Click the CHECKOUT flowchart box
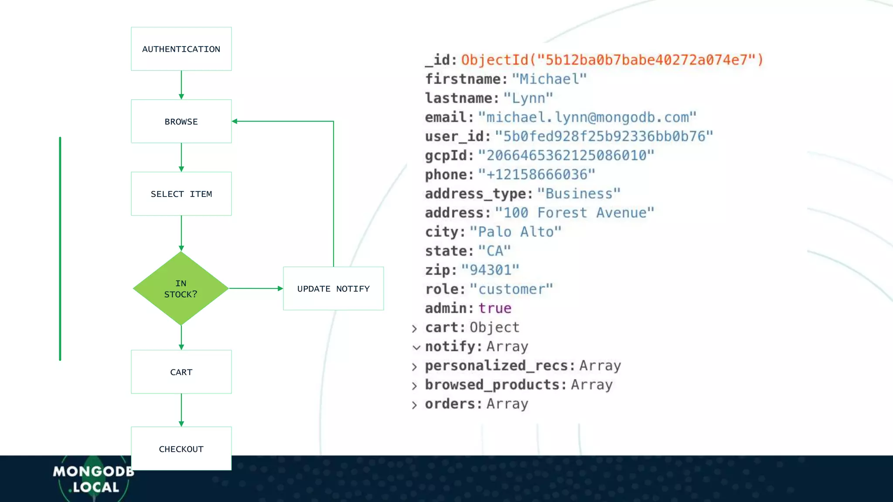Image resolution: width=893 pixels, height=502 pixels. (181, 448)
